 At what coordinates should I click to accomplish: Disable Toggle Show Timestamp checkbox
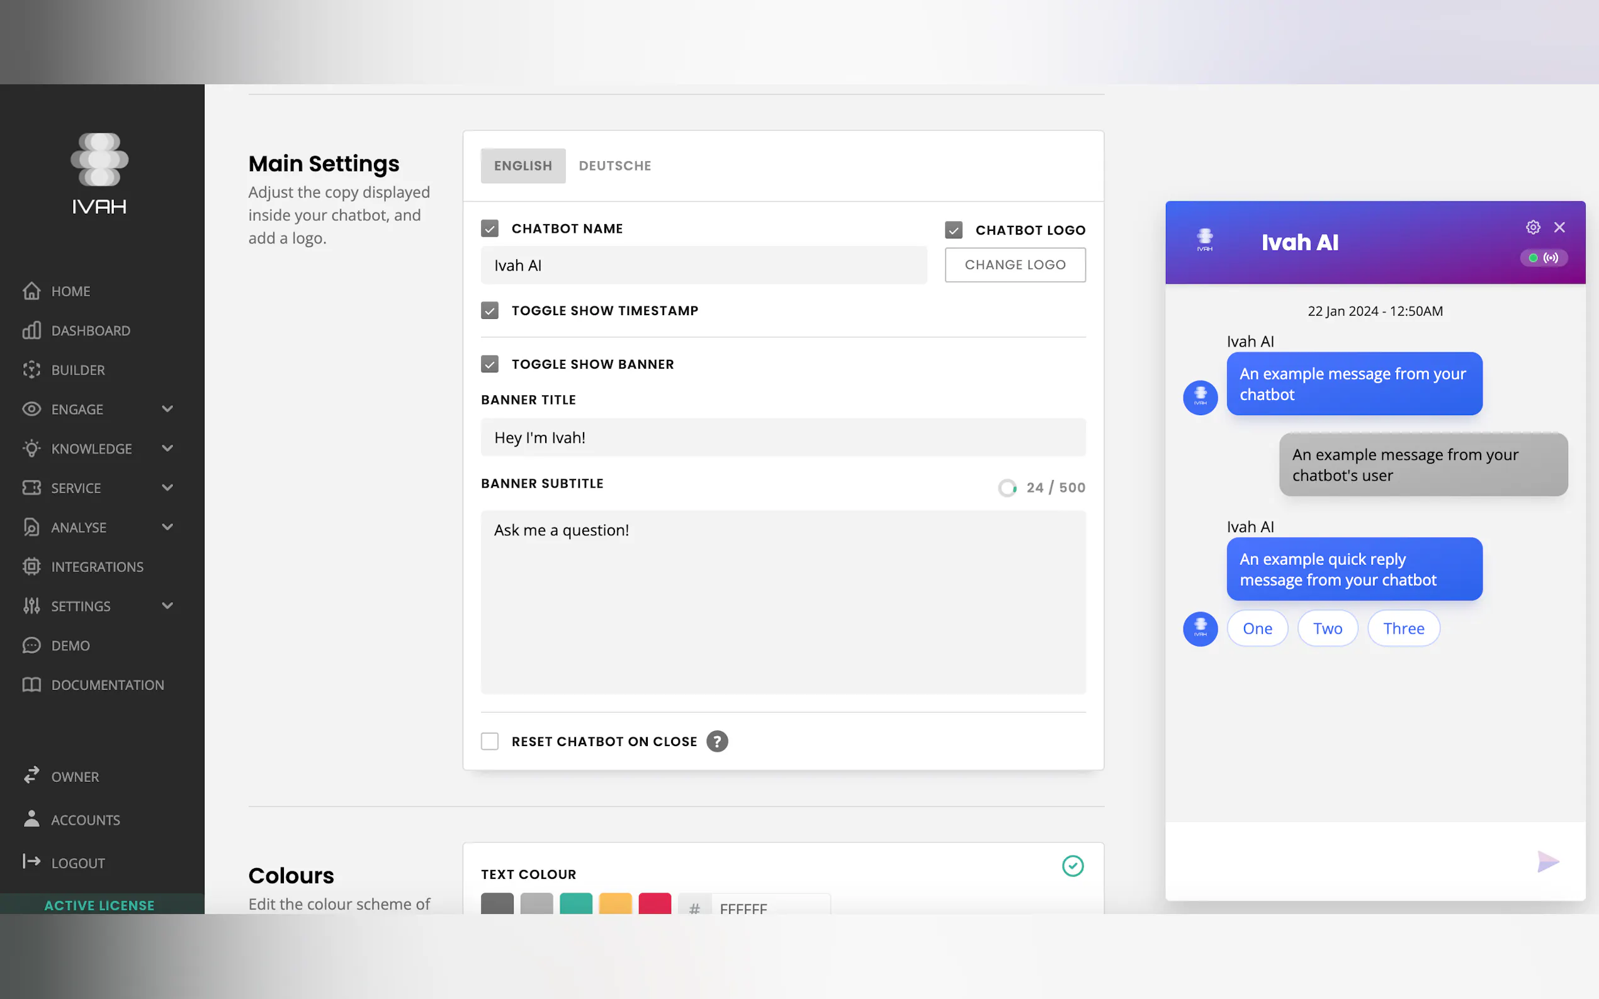click(x=490, y=311)
